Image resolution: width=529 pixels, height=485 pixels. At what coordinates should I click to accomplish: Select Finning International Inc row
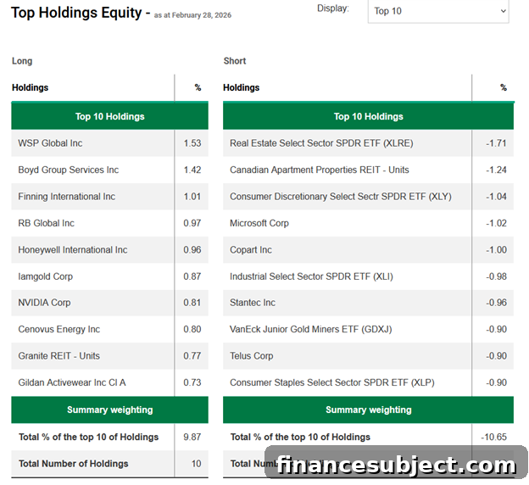click(109, 197)
